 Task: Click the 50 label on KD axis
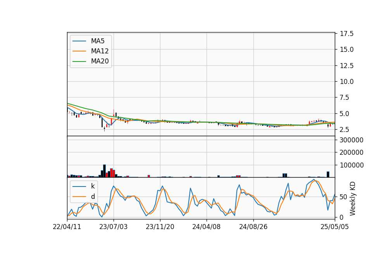(x=344, y=197)
